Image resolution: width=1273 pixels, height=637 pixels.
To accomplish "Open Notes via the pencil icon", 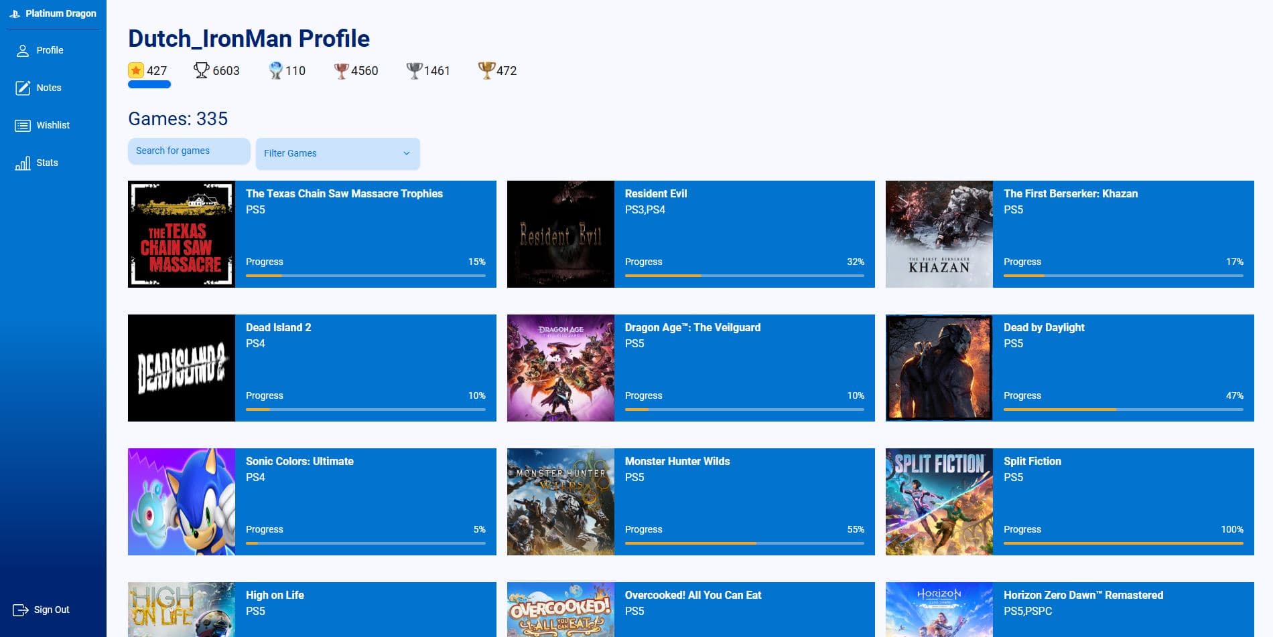I will coord(23,88).
